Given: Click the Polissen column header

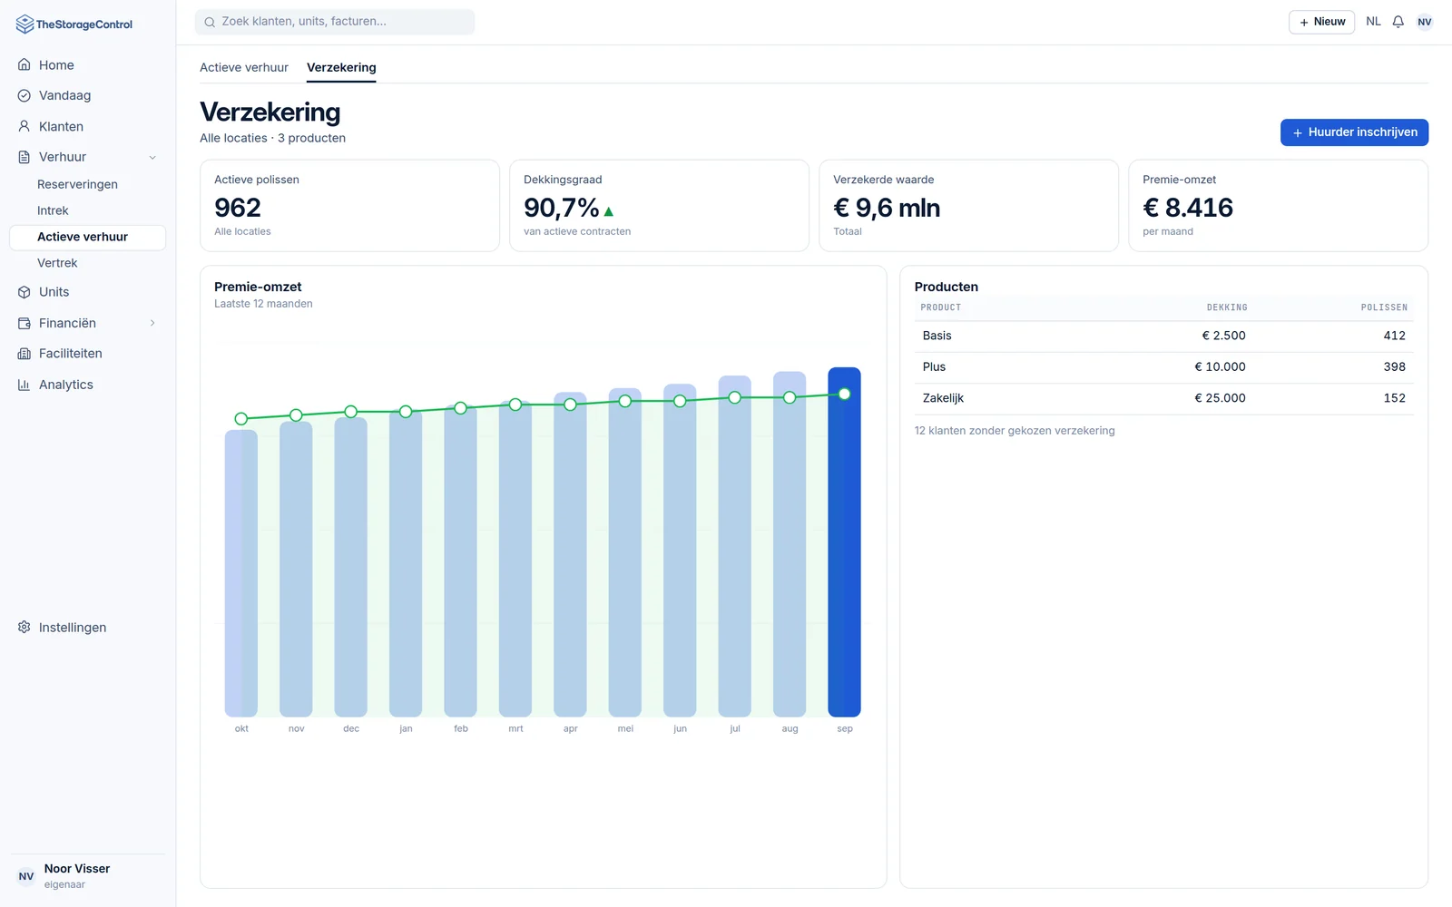Looking at the screenshot, I should 1384,307.
